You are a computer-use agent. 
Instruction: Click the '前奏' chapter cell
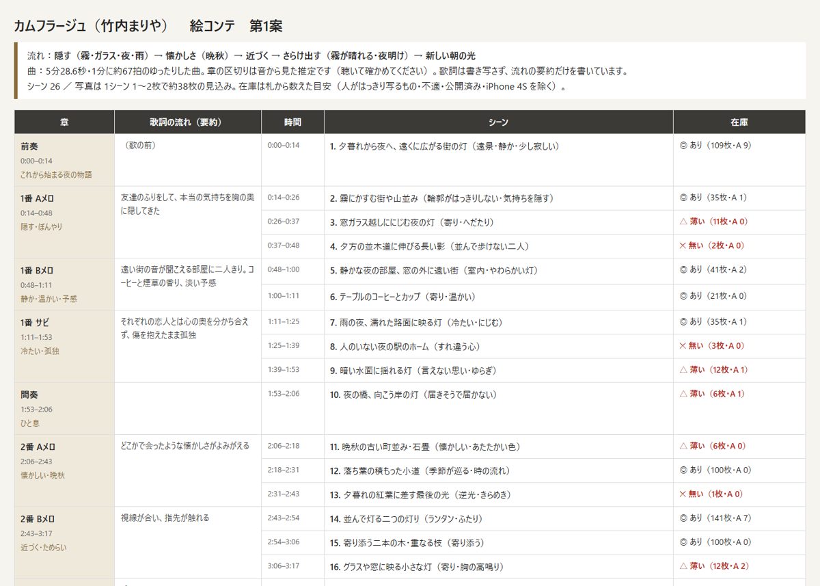[64, 160]
